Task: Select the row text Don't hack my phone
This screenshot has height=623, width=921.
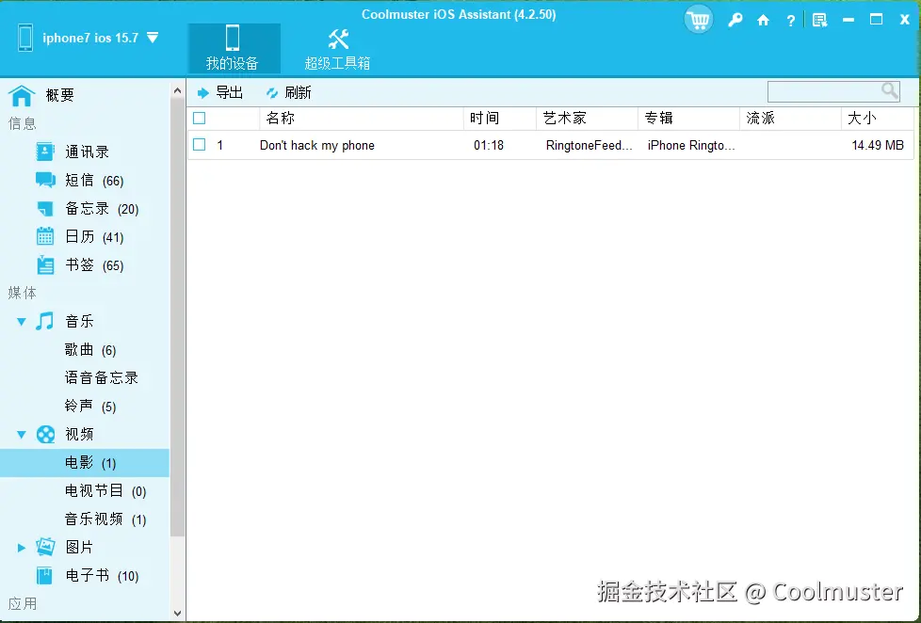Action: tap(317, 145)
